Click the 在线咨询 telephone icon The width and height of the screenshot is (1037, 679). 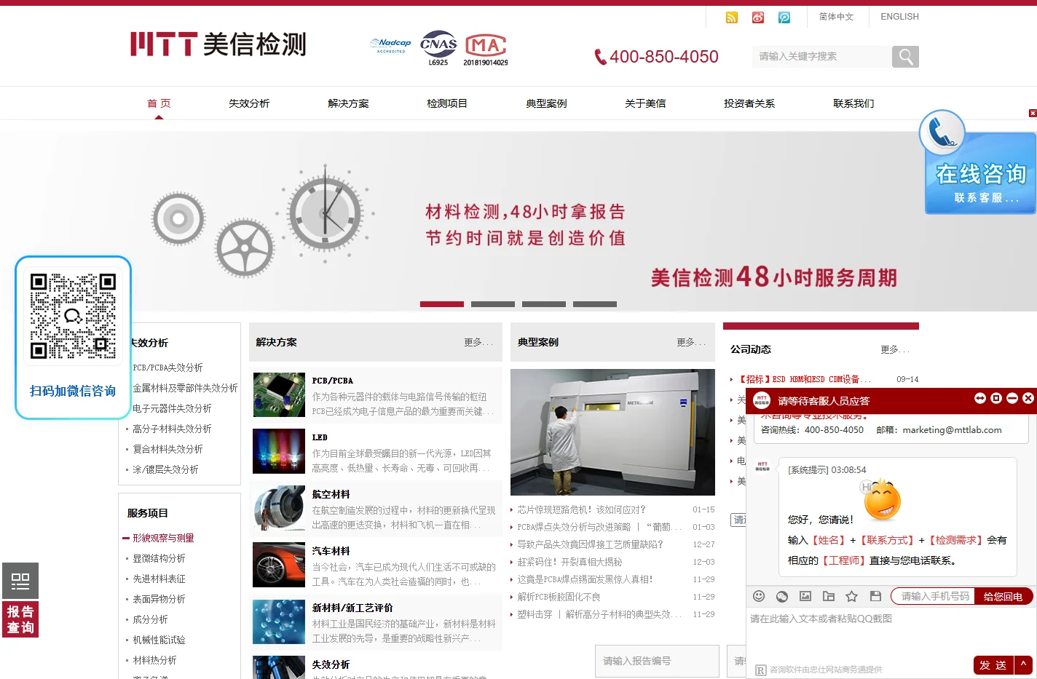(x=942, y=132)
